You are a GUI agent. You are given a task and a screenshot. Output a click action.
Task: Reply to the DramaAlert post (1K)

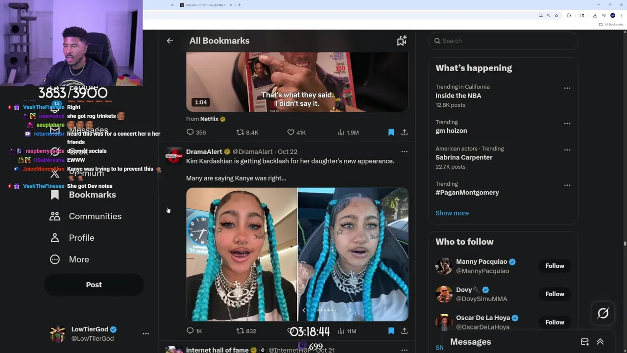[x=194, y=331]
